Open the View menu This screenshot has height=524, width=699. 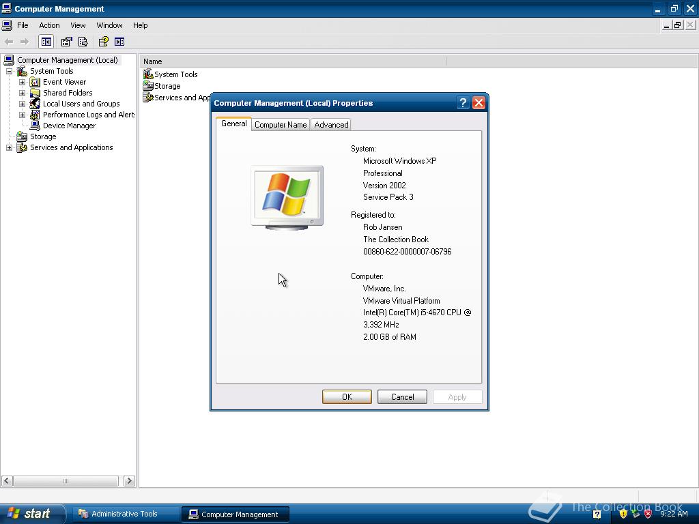(x=78, y=25)
